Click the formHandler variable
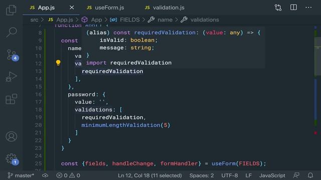 click(x=179, y=163)
